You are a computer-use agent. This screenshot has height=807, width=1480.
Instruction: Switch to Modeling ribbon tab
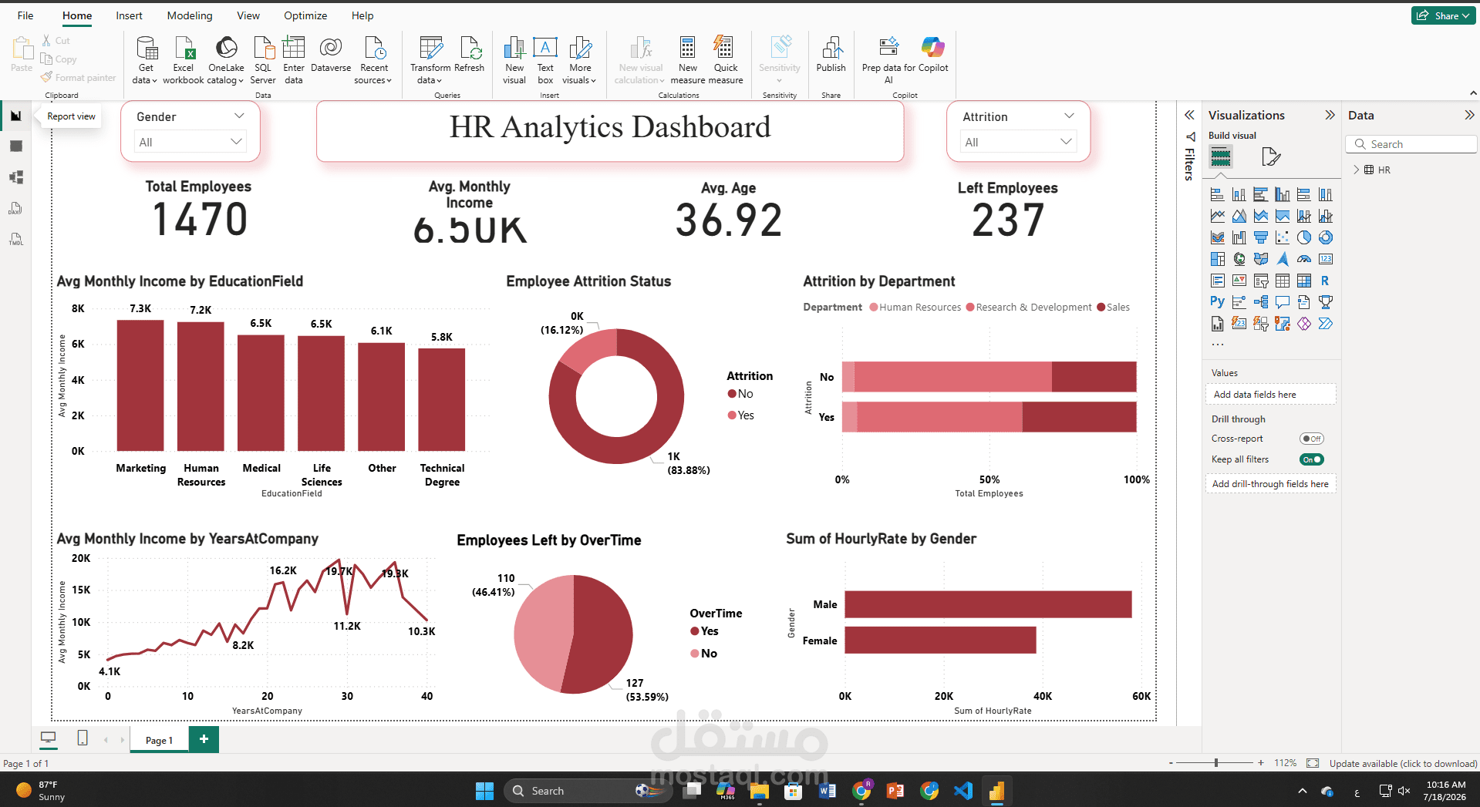coord(190,15)
